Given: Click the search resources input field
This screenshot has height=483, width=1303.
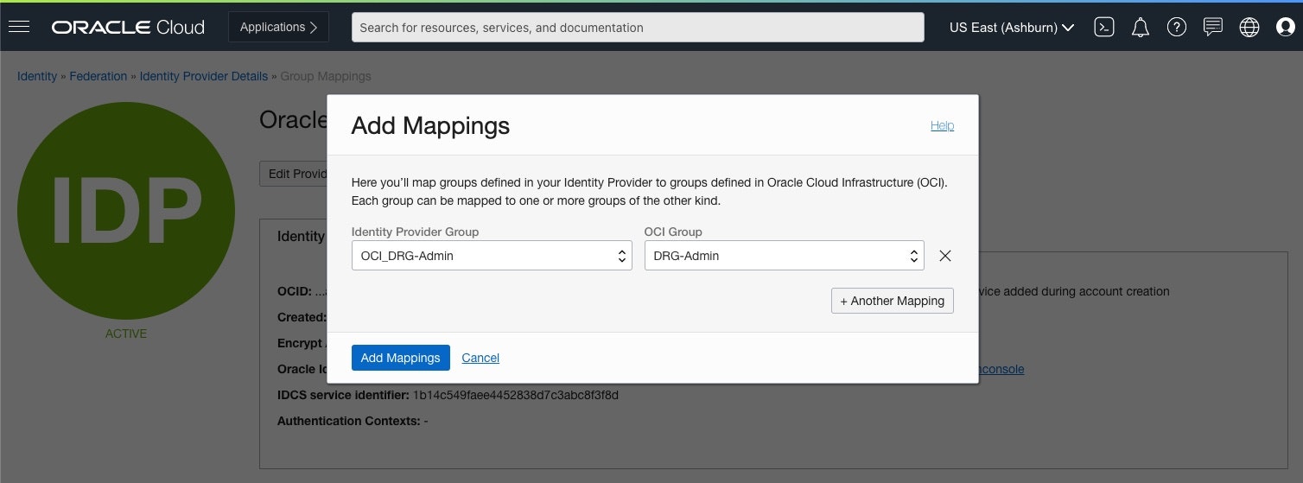Looking at the screenshot, I should pos(638,27).
